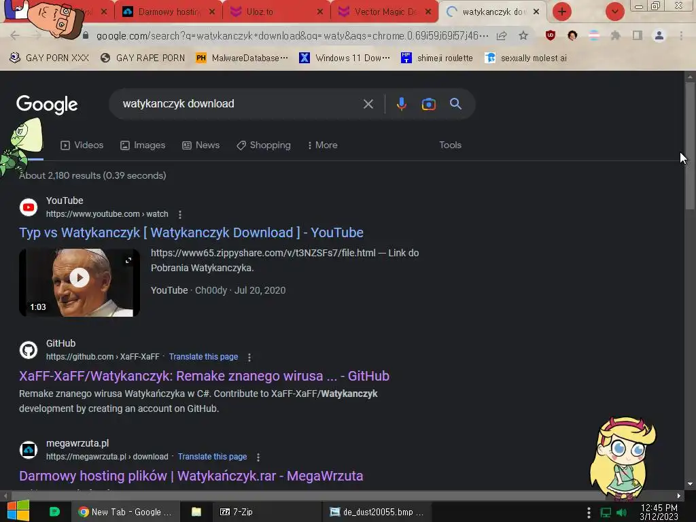Open options for the YouTube result
Image resolution: width=696 pixels, height=522 pixels.
[x=179, y=215]
